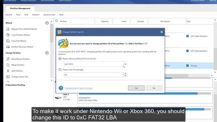Select the highlighted FAT32 Primary row
Screen dimensions: 217x122
(189, 65)
